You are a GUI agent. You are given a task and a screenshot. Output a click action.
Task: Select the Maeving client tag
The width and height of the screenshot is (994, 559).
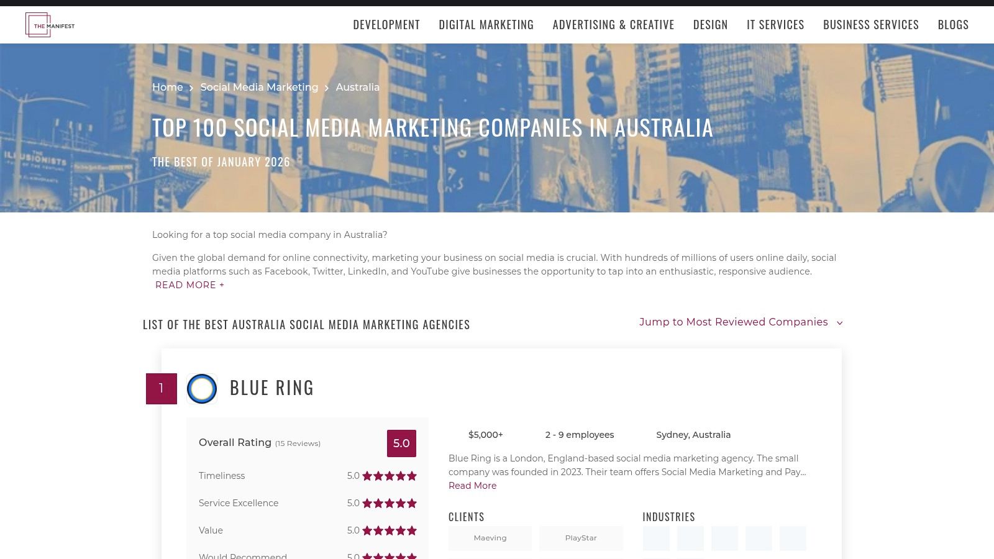click(490, 538)
